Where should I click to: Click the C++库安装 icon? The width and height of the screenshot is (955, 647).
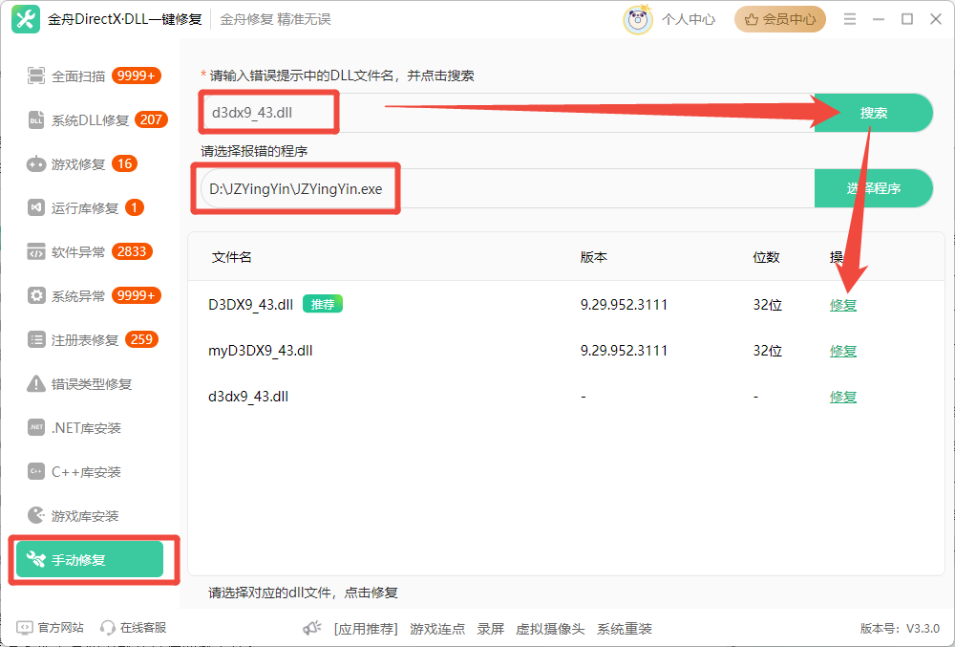tap(36, 471)
